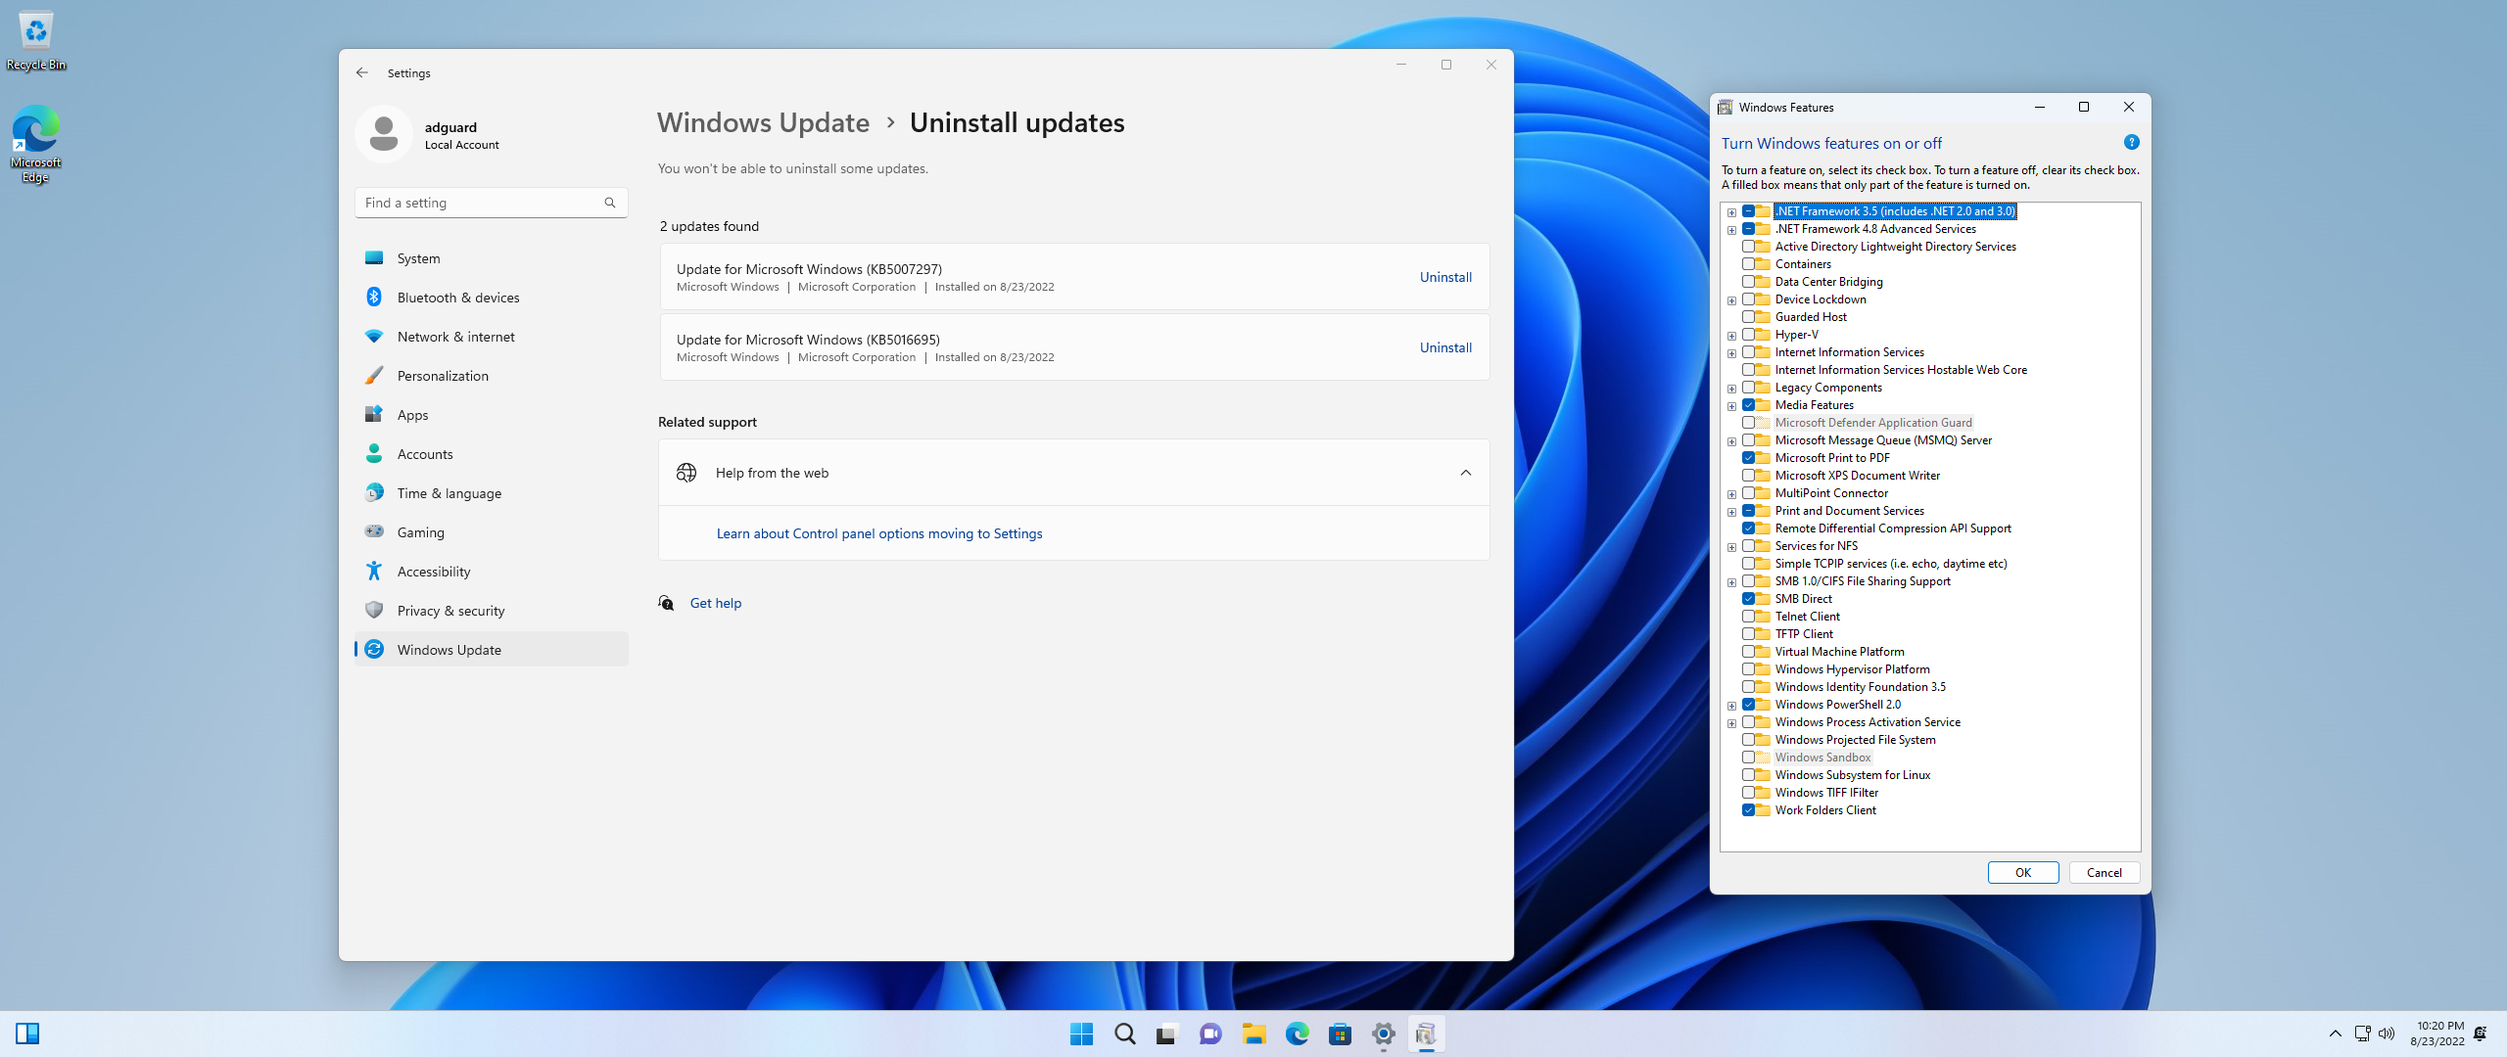Uncheck Microsoft Print to PDF
The height and width of the screenshot is (1057, 2507).
[x=1748, y=458]
